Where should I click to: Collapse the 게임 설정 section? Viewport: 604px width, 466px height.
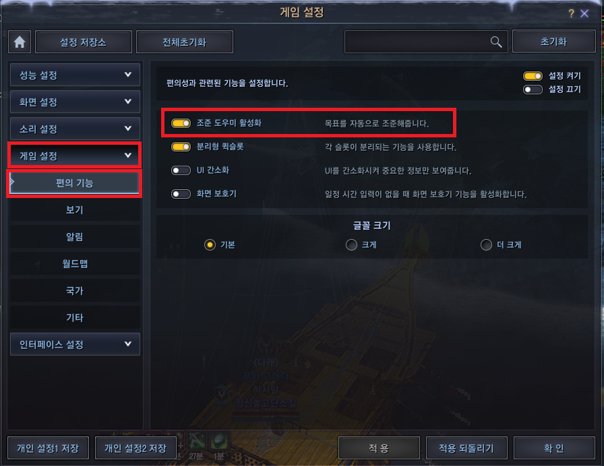(75, 156)
